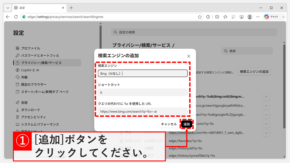Select プライバシー/検索/サービス in the sidebar
This screenshot has height=163, width=290.
click(x=47, y=63)
